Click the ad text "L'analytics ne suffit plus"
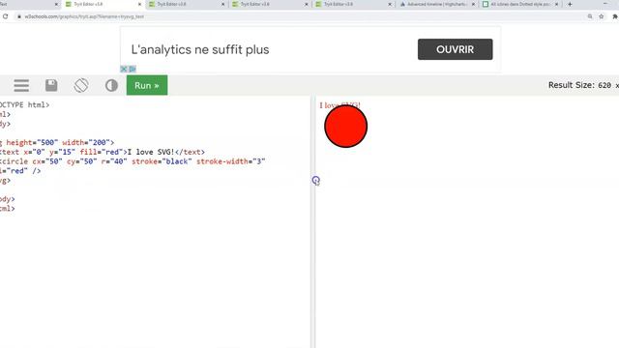Image resolution: width=619 pixels, height=348 pixels. click(x=200, y=49)
